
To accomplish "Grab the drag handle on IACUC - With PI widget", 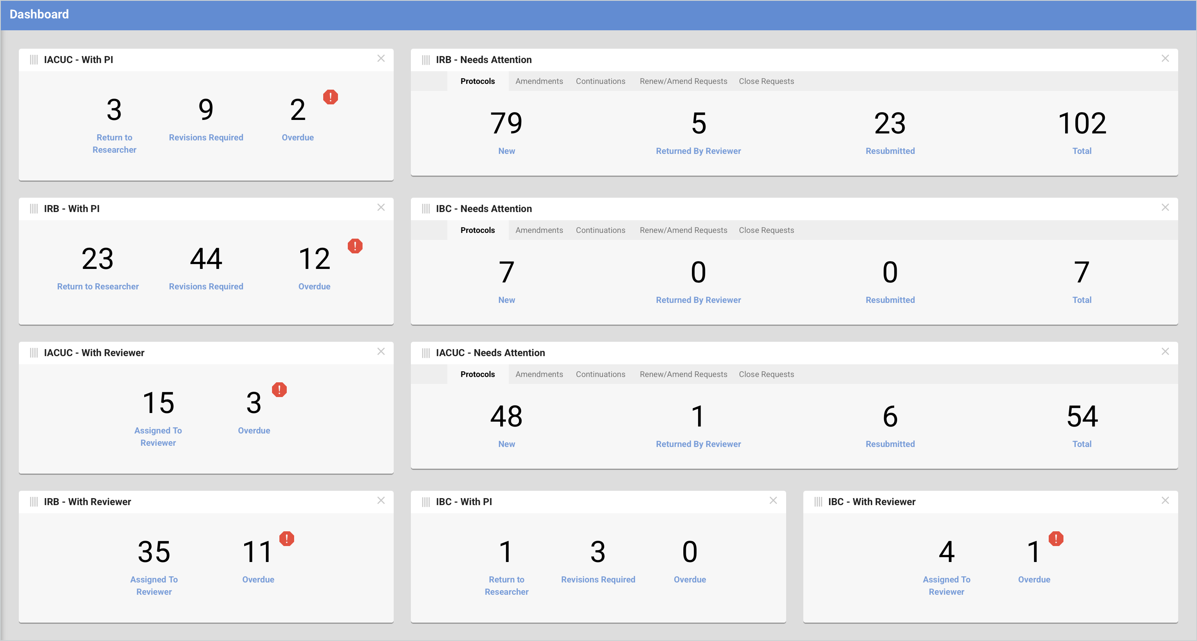I will click(x=33, y=59).
